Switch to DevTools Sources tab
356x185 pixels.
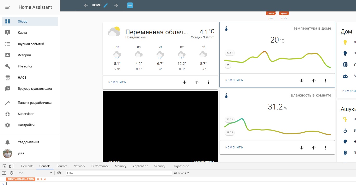pos(62,166)
